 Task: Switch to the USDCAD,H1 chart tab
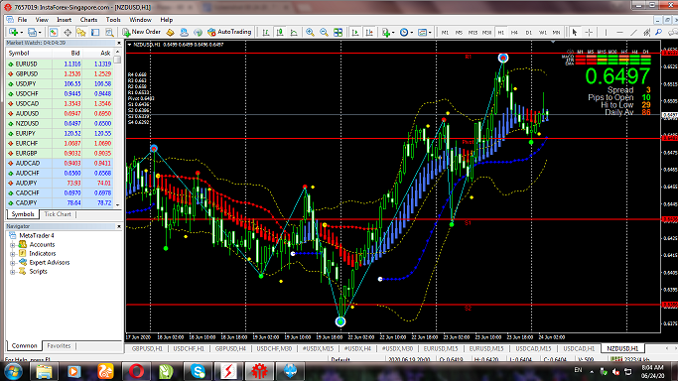point(579,348)
